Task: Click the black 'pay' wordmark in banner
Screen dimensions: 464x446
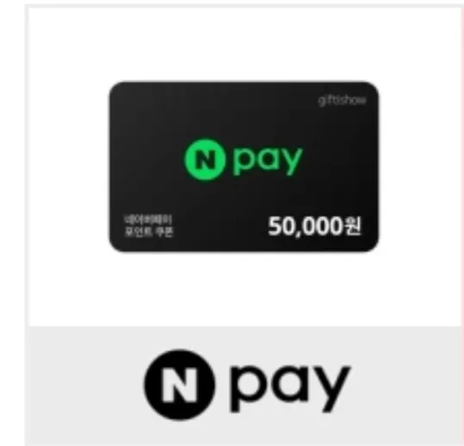Action: [x=290, y=387]
